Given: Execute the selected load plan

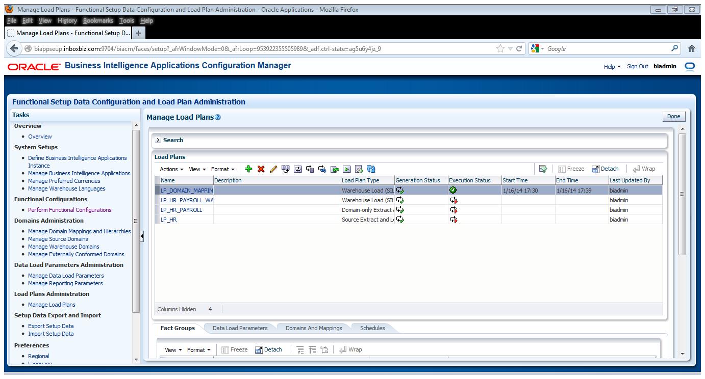Looking at the screenshot, I should pos(347,169).
